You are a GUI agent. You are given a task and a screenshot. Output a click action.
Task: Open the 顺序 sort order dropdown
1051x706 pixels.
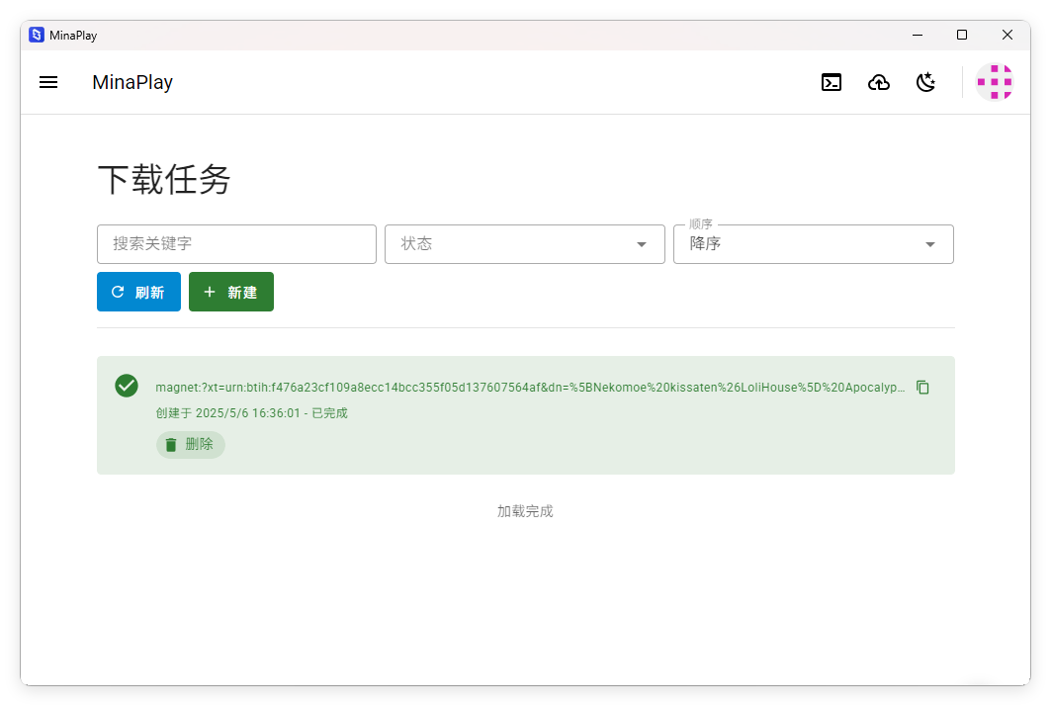click(813, 243)
